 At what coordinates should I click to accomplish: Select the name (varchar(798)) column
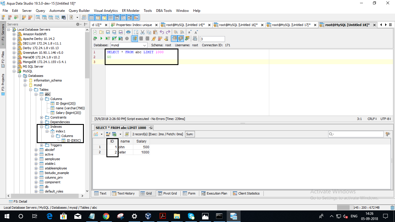70,108
